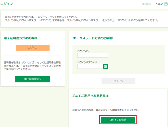Select the BLGI001 screen code text

click(146, 4)
